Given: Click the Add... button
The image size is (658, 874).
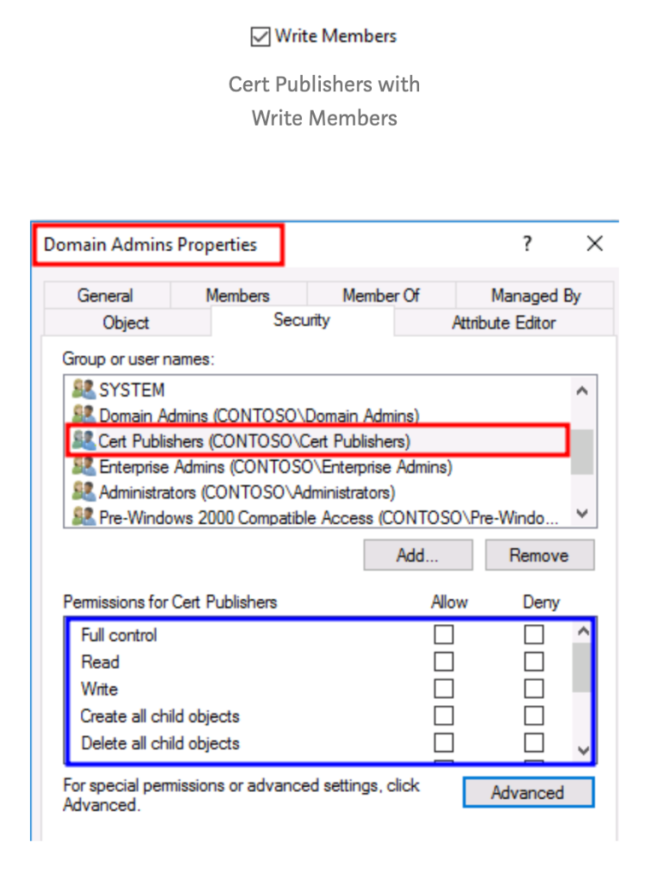Looking at the screenshot, I should (x=417, y=556).
